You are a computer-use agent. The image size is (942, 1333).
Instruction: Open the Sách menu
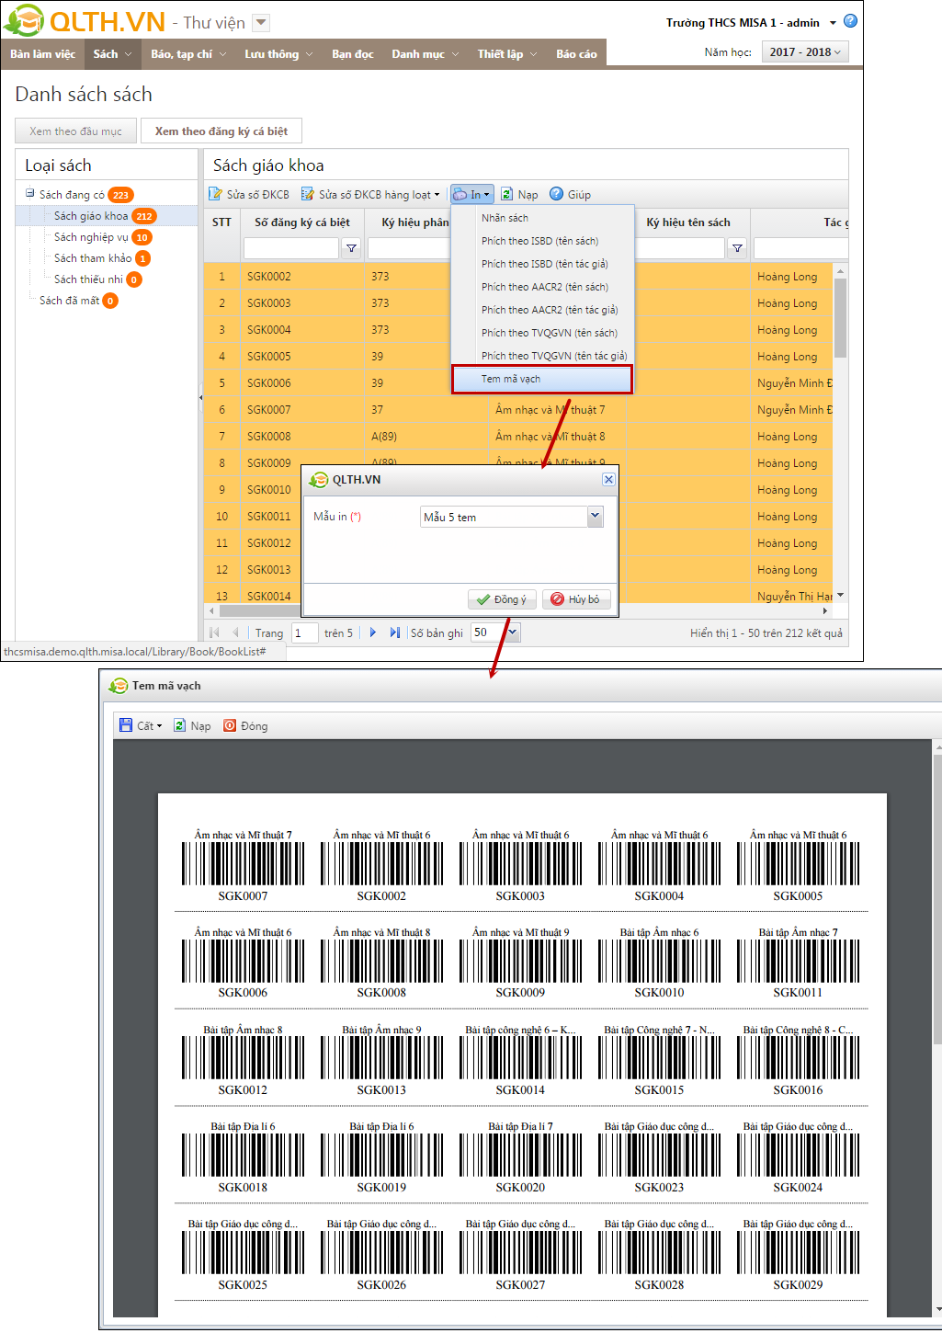click(x=112, y=53)
